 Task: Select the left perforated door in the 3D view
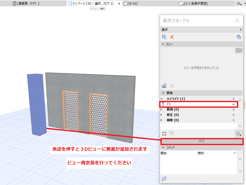[x=70, y=111]
